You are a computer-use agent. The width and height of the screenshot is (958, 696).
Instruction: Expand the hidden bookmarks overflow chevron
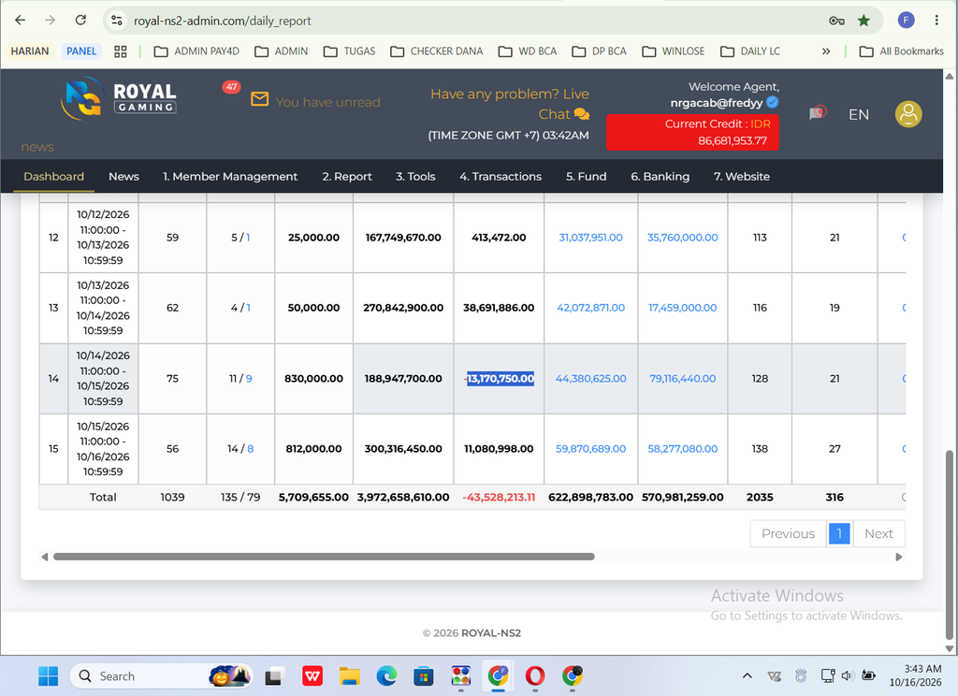pos(826,51)
